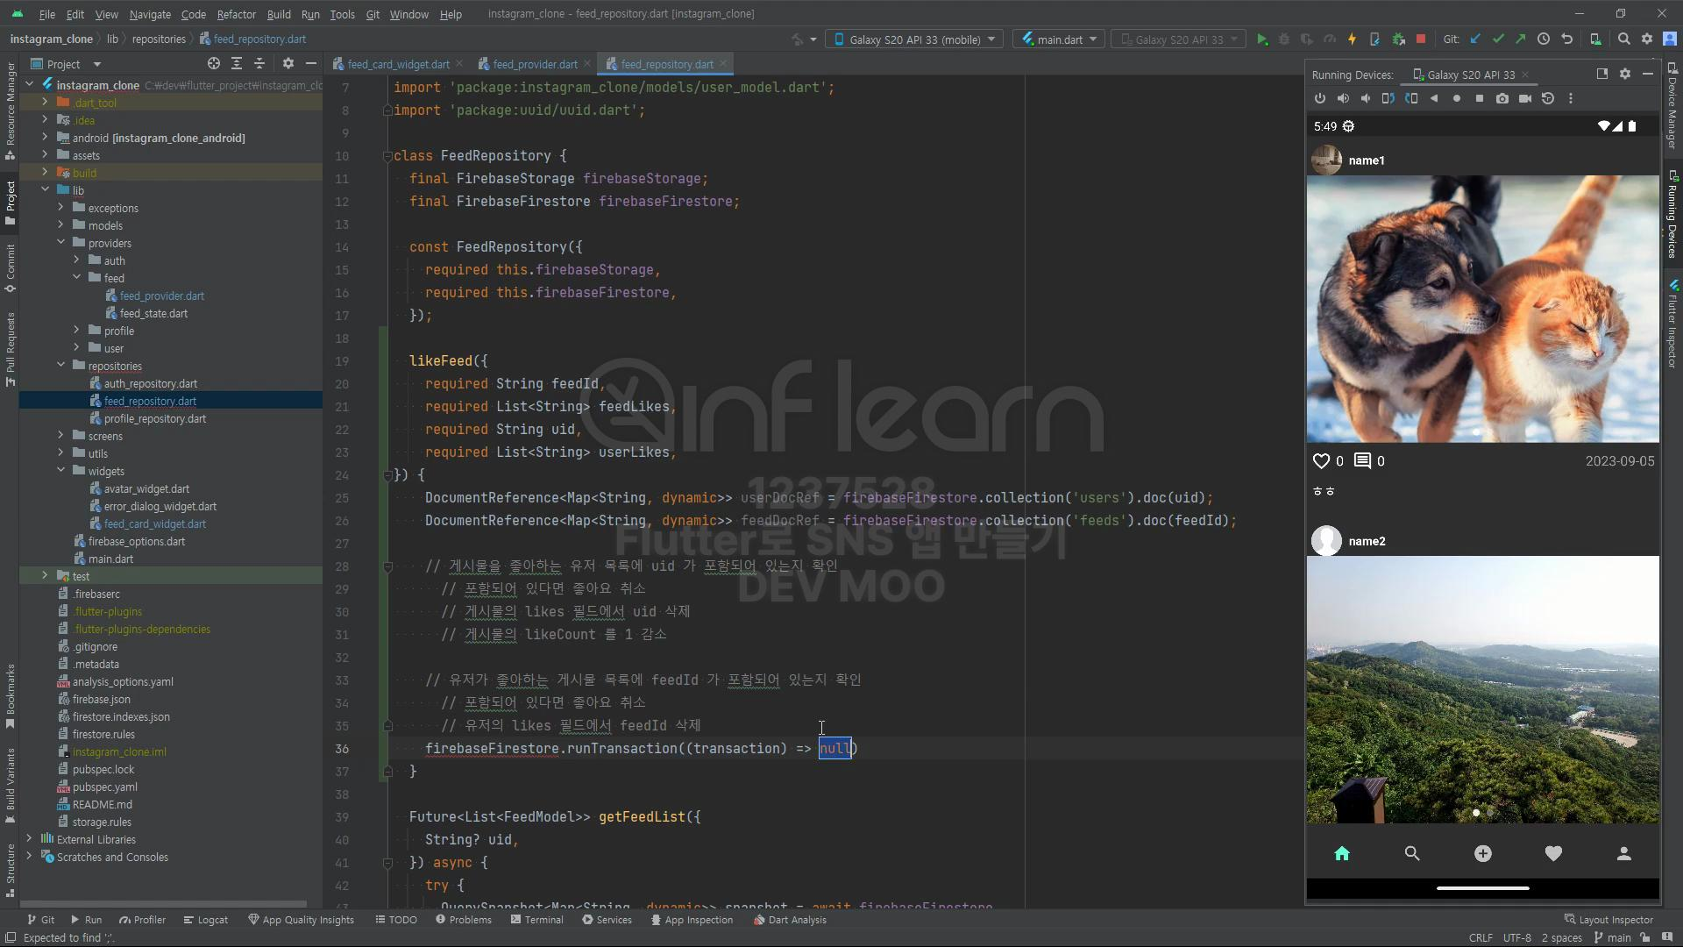1683x947 pixels.
Task: Open main.dart run configuration dropdown
Action: (1059, 39)
